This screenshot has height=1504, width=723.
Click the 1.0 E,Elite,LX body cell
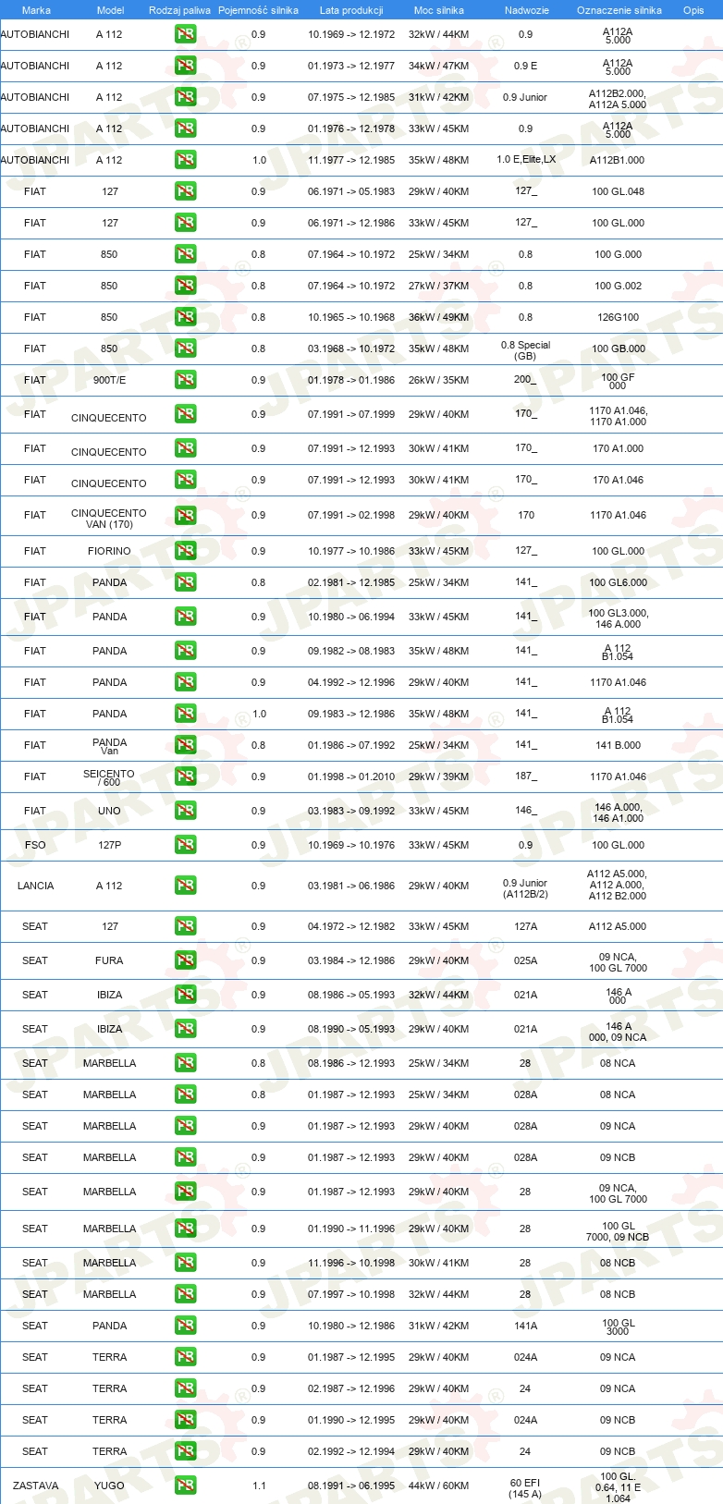(x=526, y=160)
